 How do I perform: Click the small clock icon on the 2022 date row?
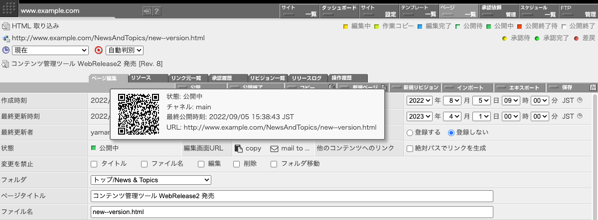580,100
